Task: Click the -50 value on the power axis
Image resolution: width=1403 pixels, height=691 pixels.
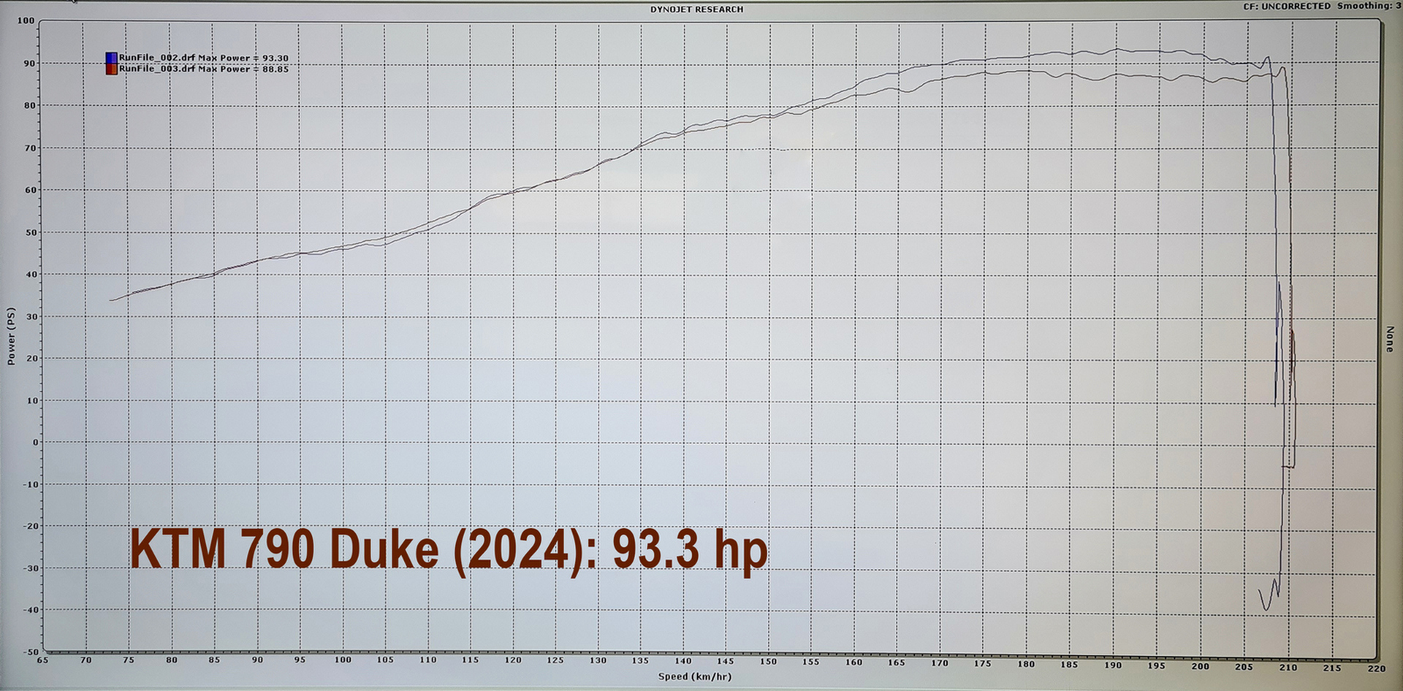Action: point(29,652)
